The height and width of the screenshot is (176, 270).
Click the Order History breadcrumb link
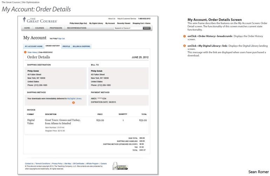pyautogui.click(x=32, y=52)
